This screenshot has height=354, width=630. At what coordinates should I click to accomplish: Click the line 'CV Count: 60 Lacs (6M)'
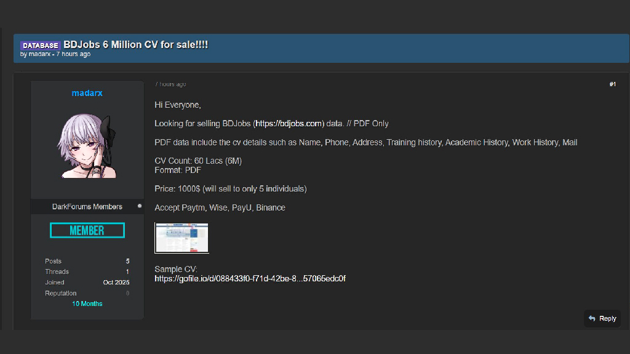(x=198, y=161)
